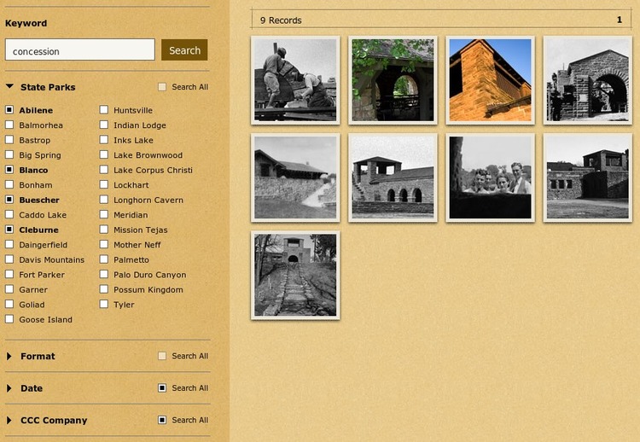Enable Search All for State Parks
The width and height of the screenshot is (640, 442).
click(162, 87)
